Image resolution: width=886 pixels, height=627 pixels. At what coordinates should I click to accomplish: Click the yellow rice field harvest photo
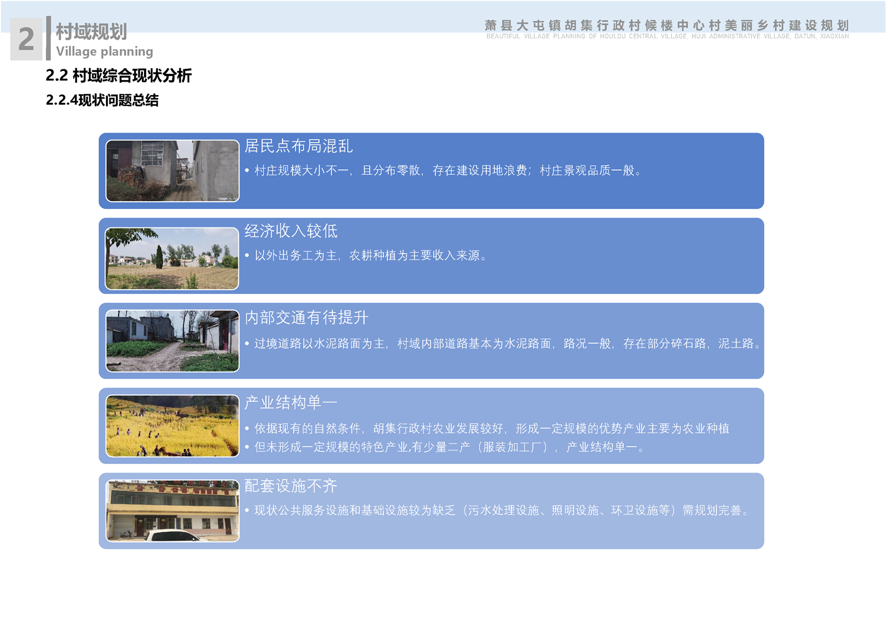pos(173,426)
